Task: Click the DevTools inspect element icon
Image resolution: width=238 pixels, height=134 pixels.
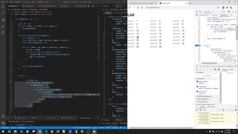Action: coord(197,12)
